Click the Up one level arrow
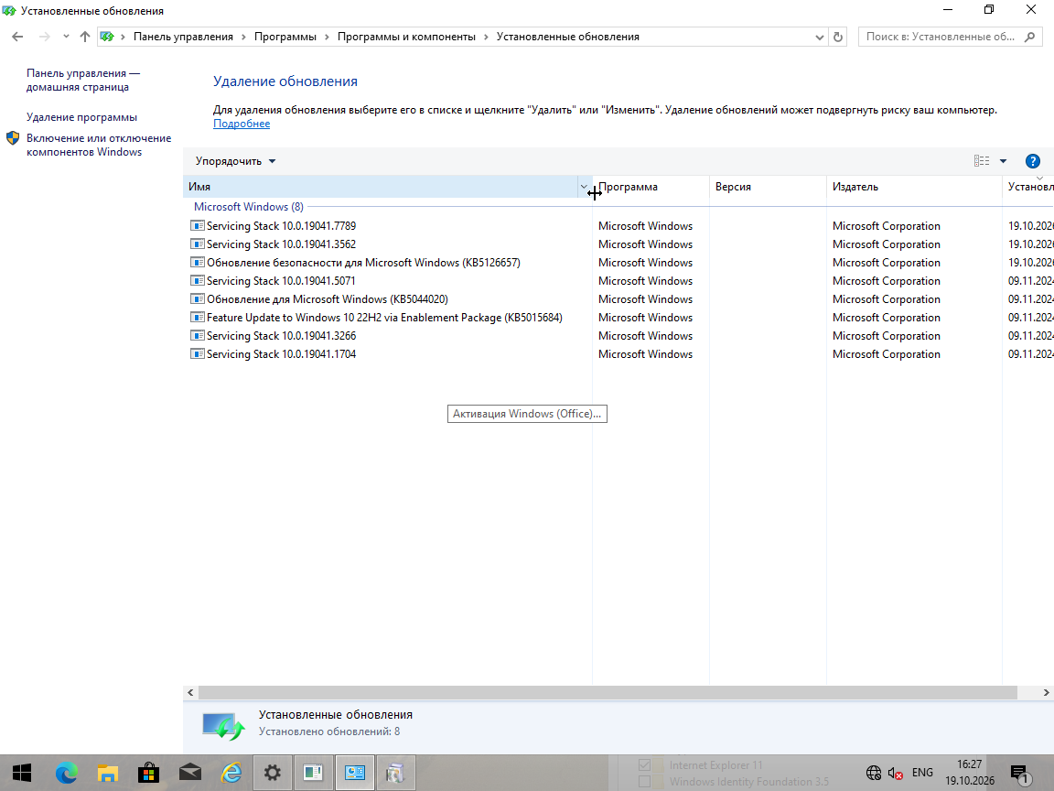Image resolution: width=1054 pixels, height=791 pixels. click(x=85, y=37)
